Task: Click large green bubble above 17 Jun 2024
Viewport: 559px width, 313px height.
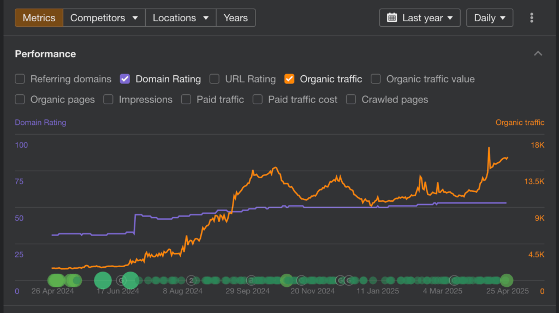Action: (103, 280)
